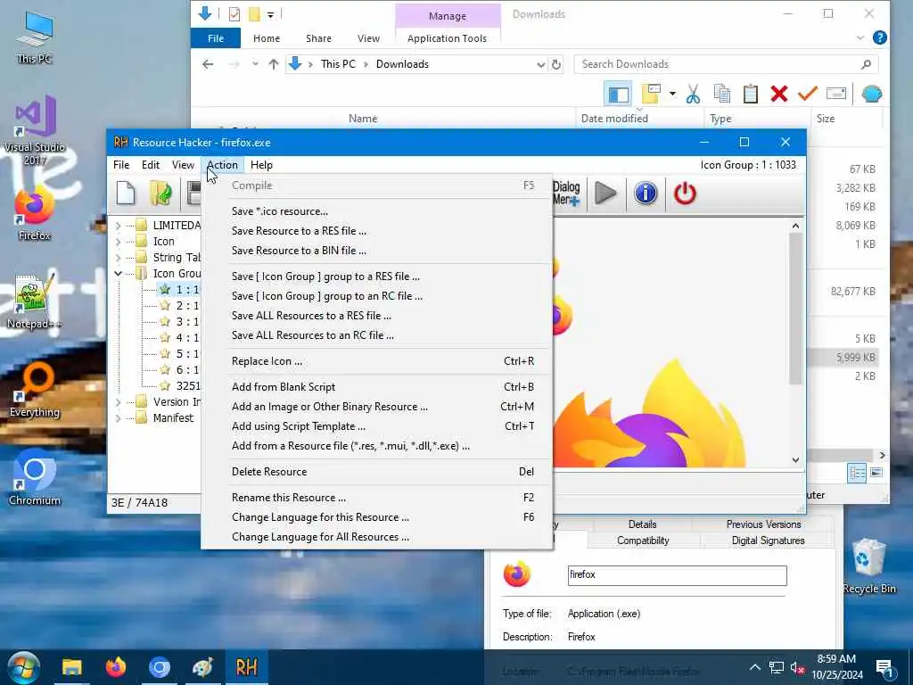Image resolution: width=913 pixels, height=685 pixels.
Task: Open the Action Center notification icon
Action: [884, 668]
